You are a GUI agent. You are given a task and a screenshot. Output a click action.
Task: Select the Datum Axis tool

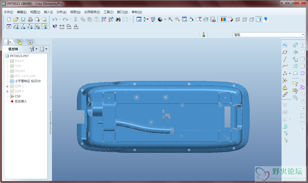(285, 59)
